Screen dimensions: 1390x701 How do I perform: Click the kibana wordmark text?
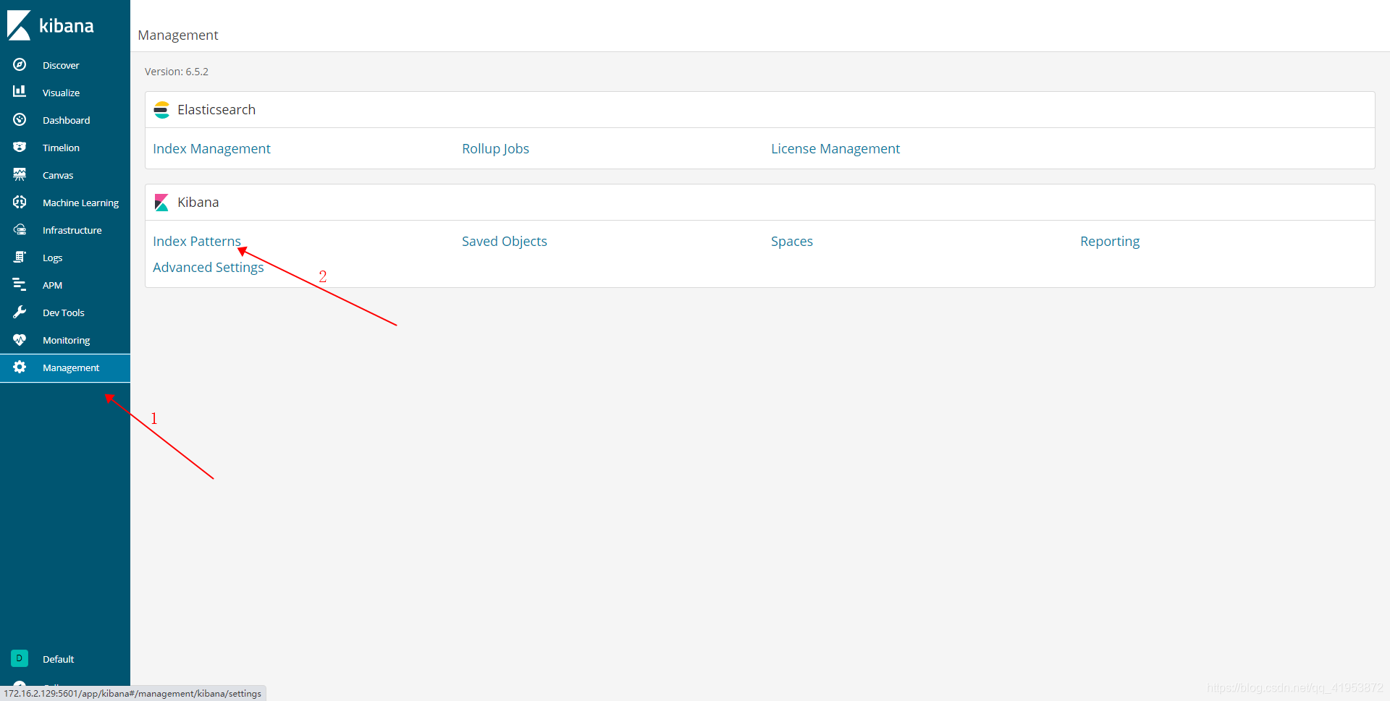click(66, 26)
